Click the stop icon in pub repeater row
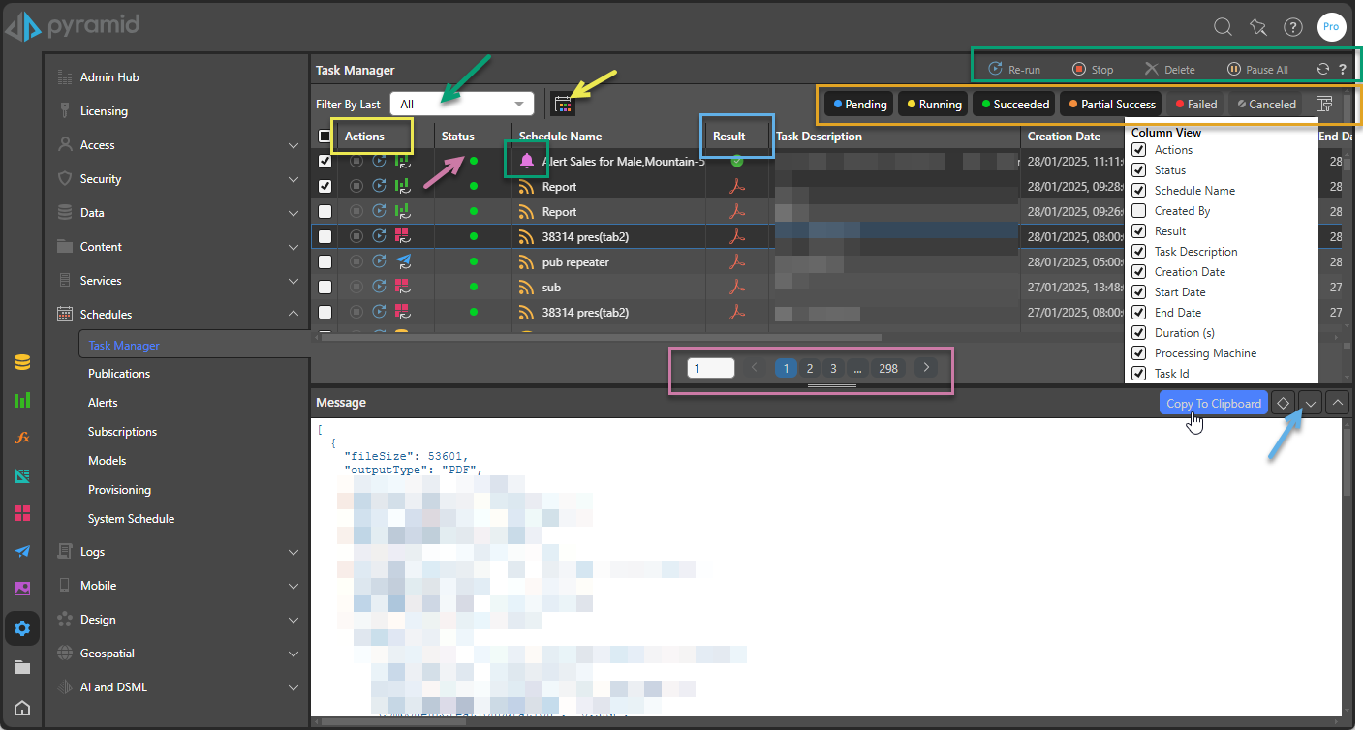The image size is (1363, 730). point(356,262)
